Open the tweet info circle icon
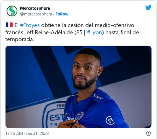This screenshot has height=139, width=157. [x=148, y=133]
